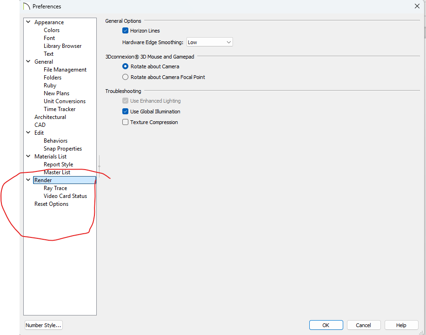Open the Hardware Edge Smoothing dropdown

coord(209,42)
